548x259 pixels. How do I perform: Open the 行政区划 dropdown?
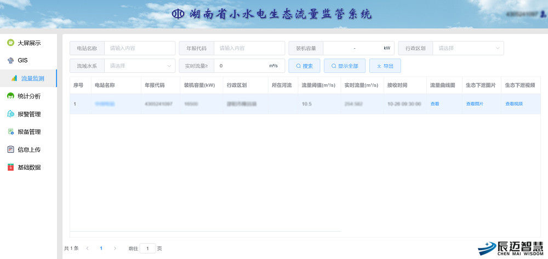pyautogui.click(x=467, y=48)
